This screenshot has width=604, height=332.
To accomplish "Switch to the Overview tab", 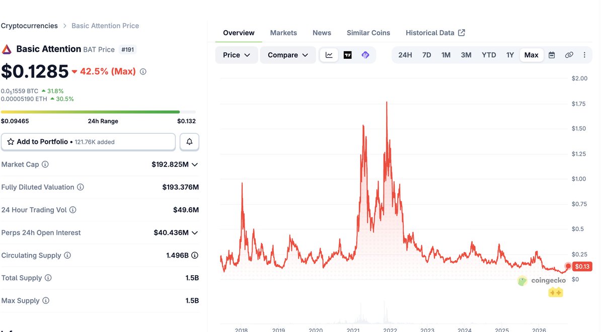I will click(x=239, y=33).
